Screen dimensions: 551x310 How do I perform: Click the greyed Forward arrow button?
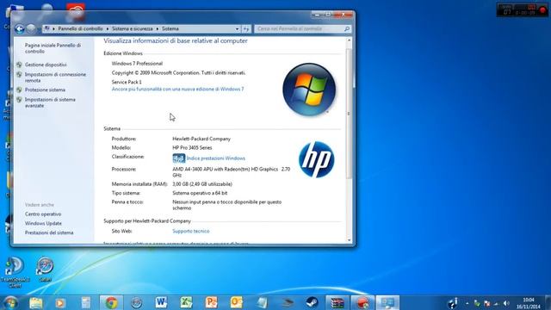(31, 28)
